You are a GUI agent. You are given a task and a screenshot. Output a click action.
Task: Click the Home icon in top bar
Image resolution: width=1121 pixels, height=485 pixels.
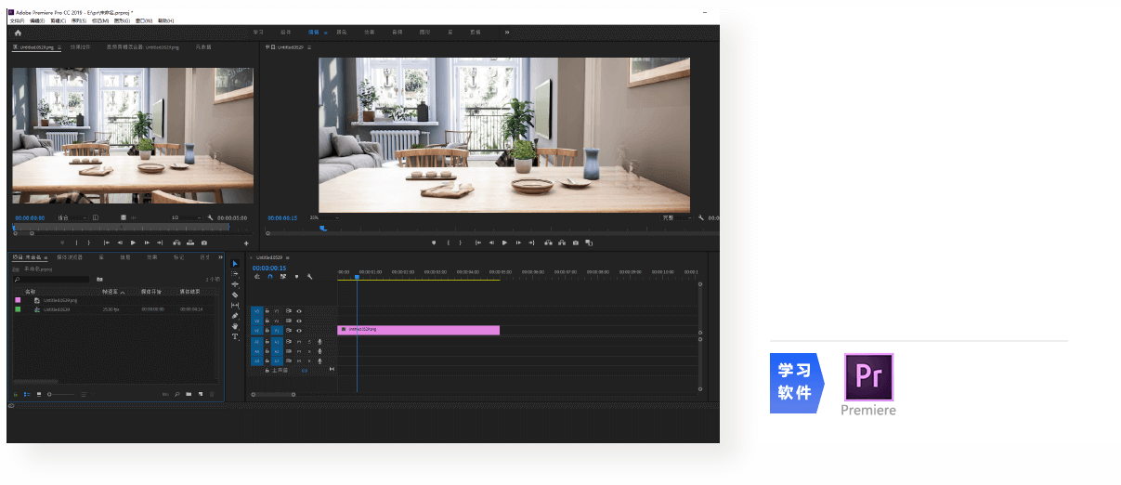pos(17,33)
